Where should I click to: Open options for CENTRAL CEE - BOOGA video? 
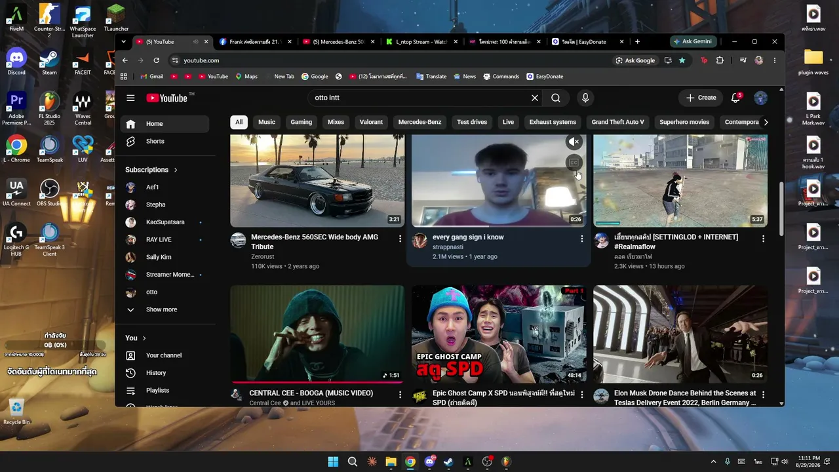(x=400, y=395)
